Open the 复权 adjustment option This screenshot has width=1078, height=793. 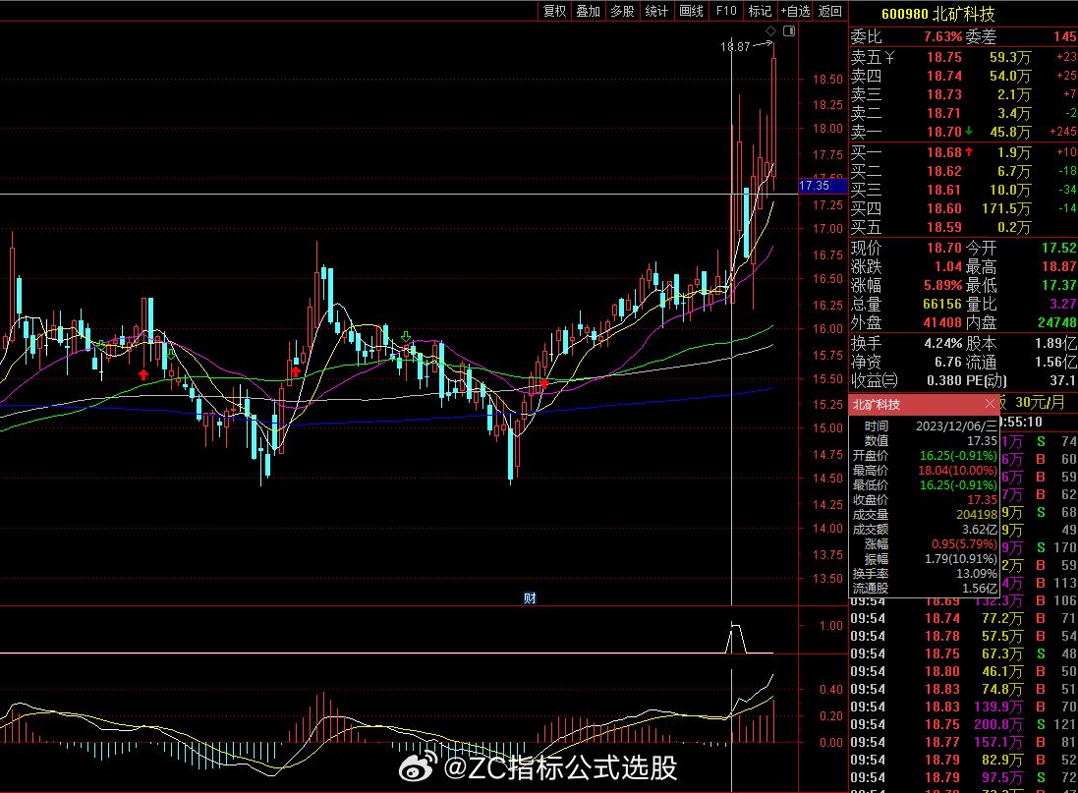[x=554, y=11]
